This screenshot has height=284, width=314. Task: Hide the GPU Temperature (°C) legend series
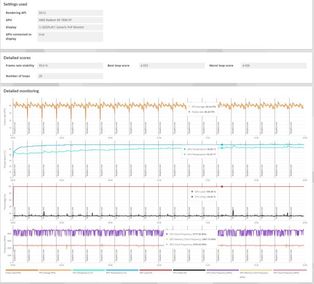(x=122, y=272)
